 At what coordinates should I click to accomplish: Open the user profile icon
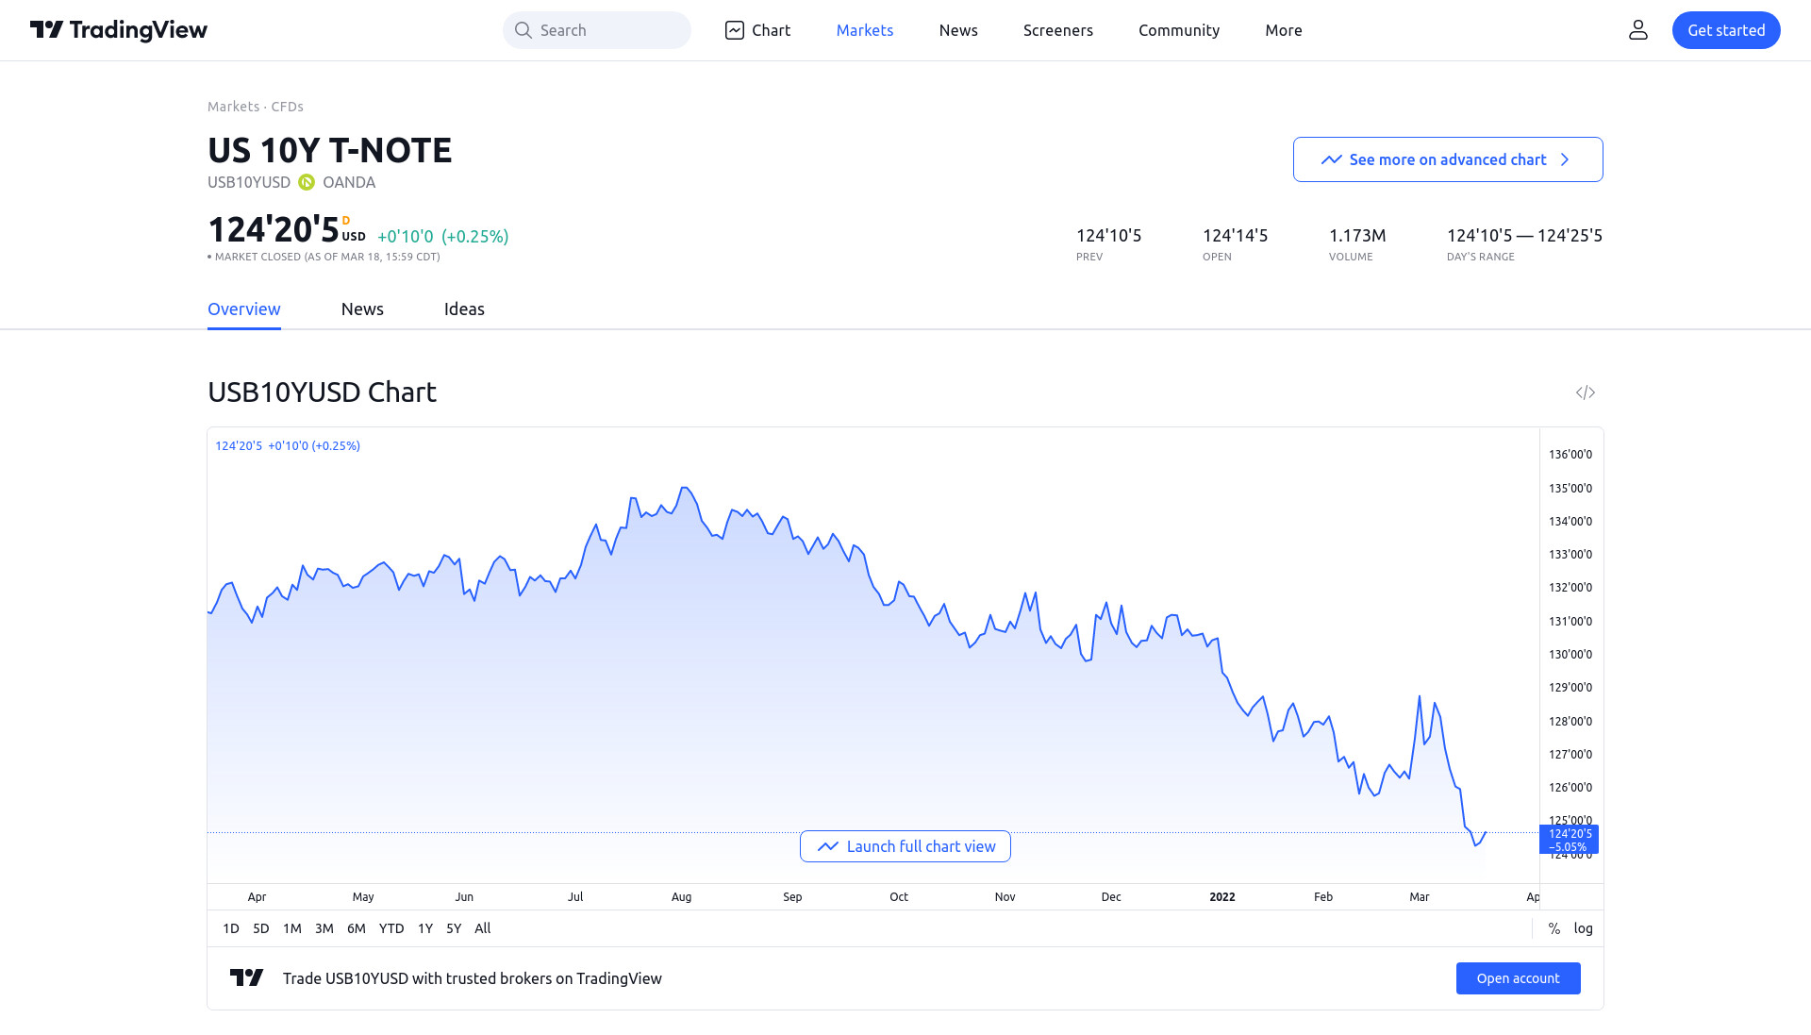click(1638, 30)
